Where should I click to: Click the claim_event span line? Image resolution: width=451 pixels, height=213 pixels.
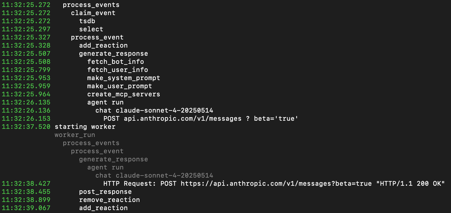pos(93,13)
